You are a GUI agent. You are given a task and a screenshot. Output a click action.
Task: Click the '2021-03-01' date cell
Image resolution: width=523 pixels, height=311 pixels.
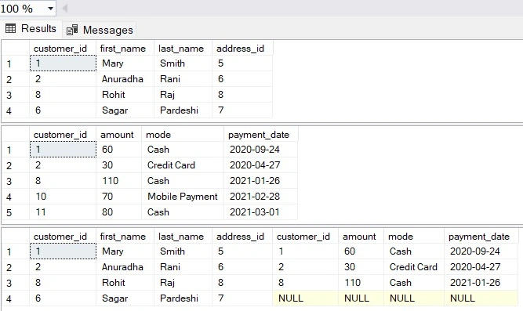coord(260,212)
